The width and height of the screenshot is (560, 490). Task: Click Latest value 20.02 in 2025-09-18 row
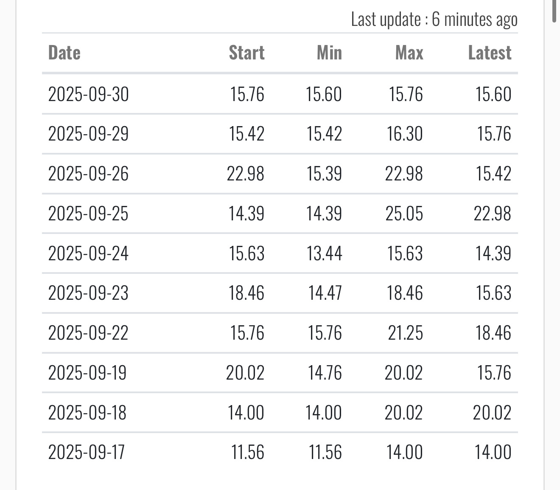(x=492, y=413)
